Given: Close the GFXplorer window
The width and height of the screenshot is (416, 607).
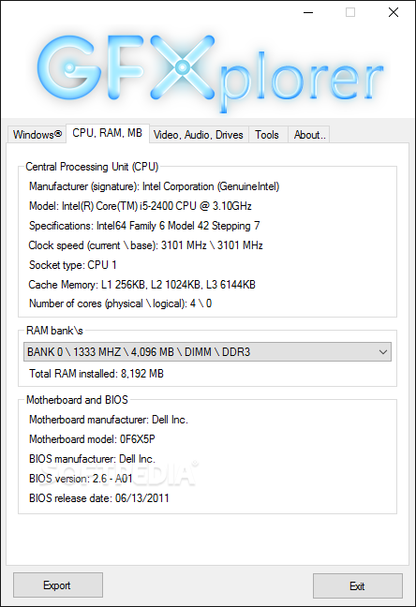Looking at the screenshot, I should tap(394, 12).
